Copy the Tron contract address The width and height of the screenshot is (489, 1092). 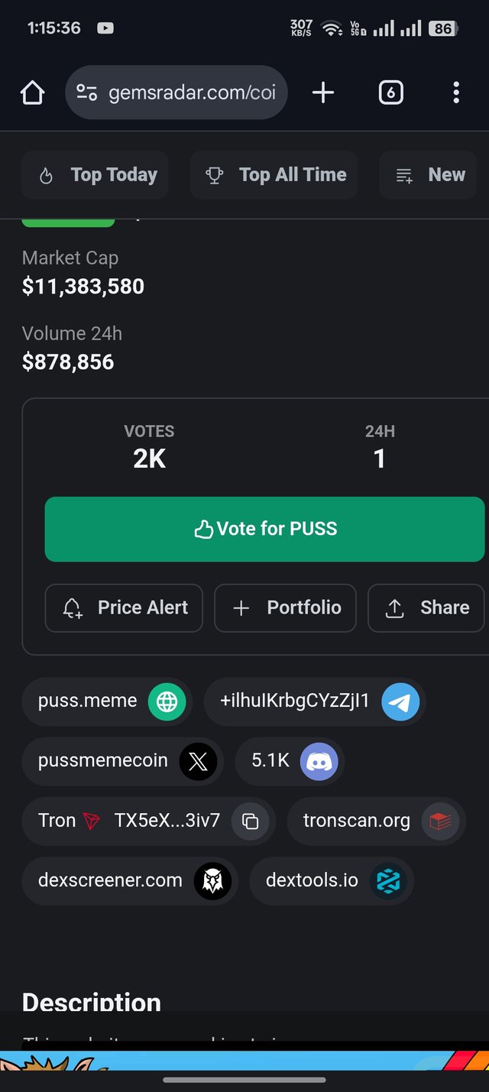[x=250, y=821]
